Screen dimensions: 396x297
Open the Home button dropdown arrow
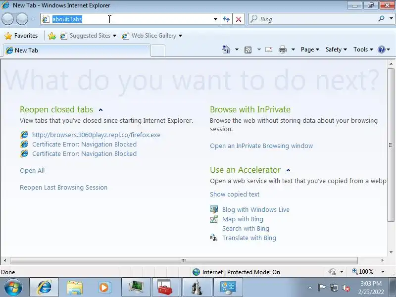click(x=237, y=49)
